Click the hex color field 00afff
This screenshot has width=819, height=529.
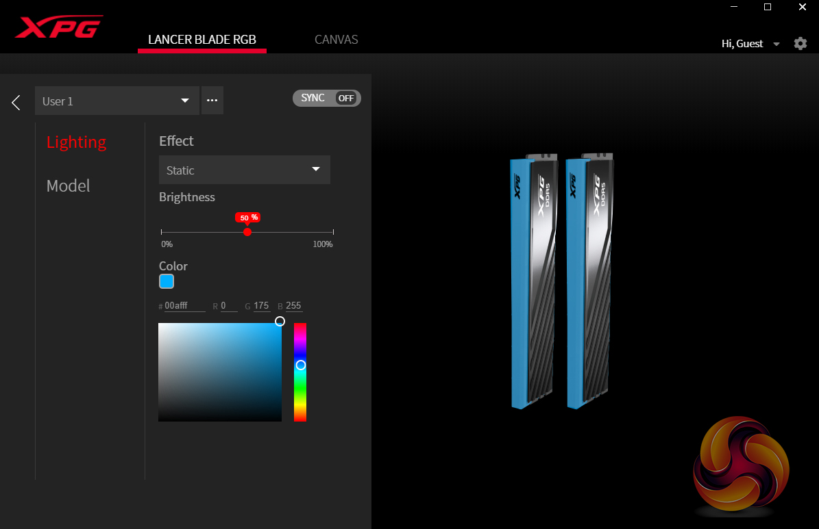click(185, 306)
